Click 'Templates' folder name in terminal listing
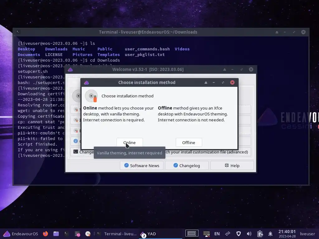Viewport: 319px width, 239px height. (108, 55)
